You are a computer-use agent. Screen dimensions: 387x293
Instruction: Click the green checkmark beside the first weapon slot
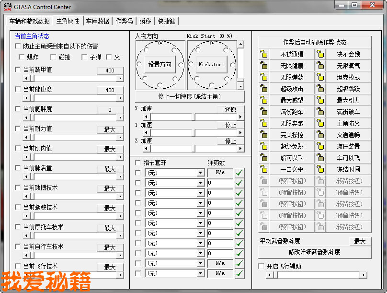pos(239,172)
